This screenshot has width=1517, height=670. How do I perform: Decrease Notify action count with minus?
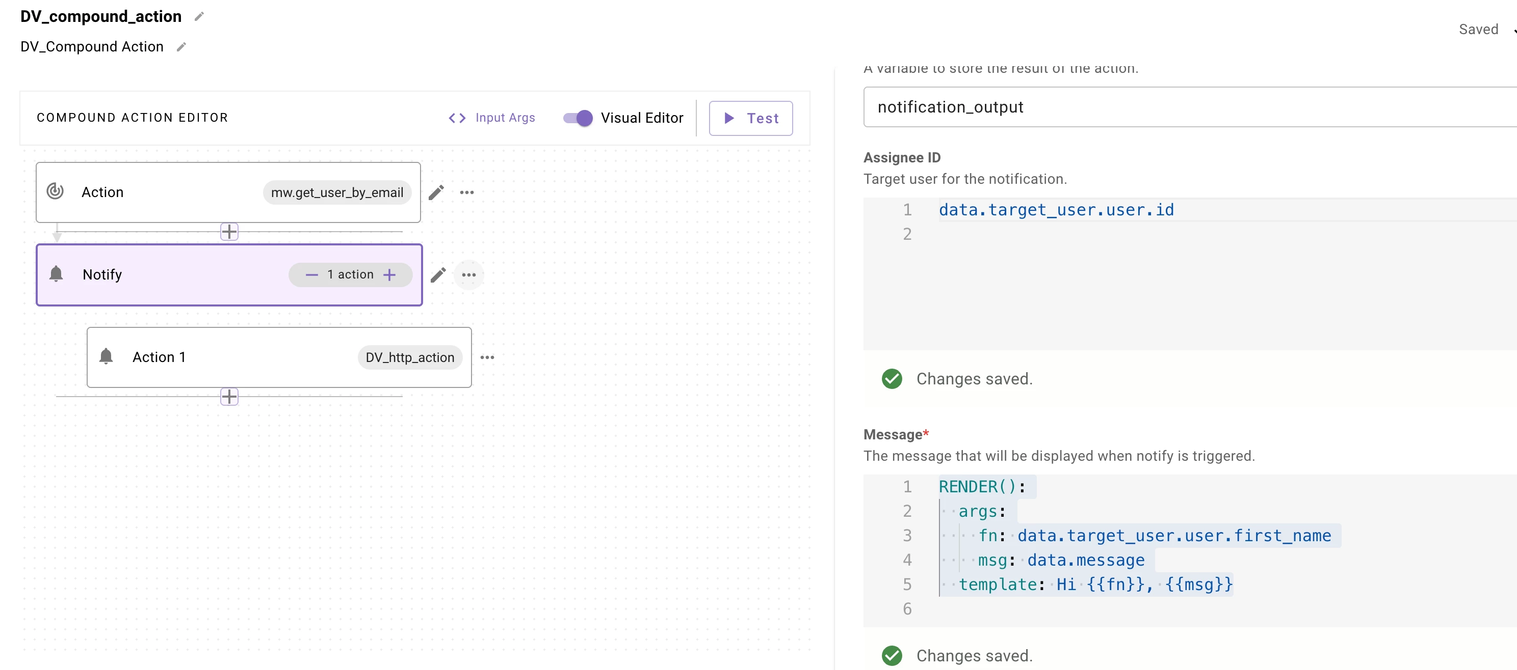(x=311, y=275)
